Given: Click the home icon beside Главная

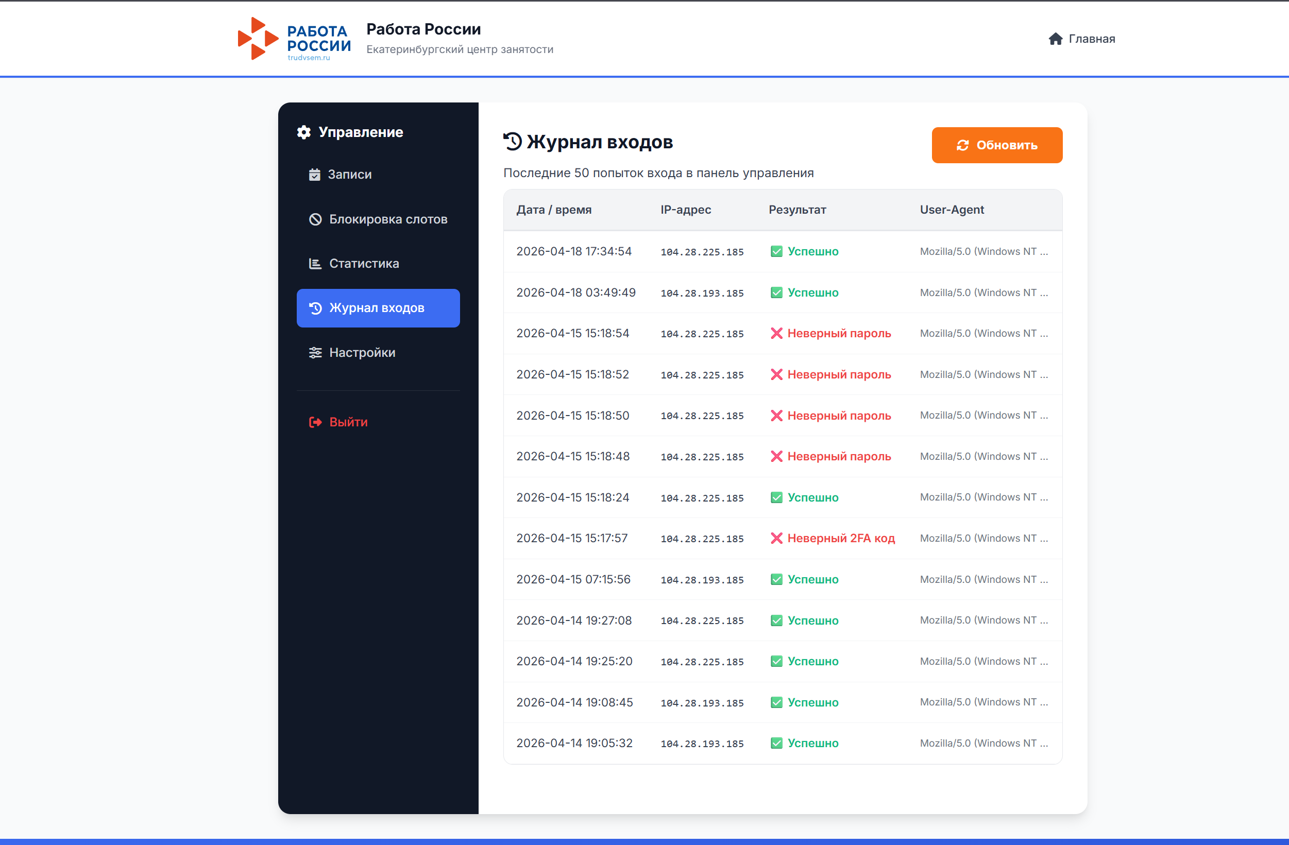Looking at the screenshot, I should click(1055, 39).
